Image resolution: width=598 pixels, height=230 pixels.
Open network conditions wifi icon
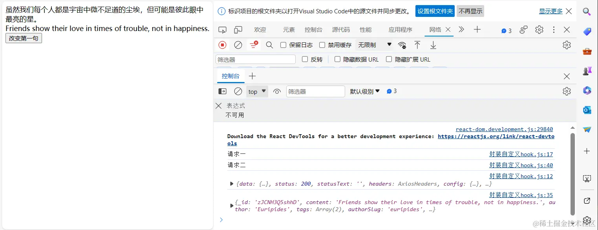[402, 45]
